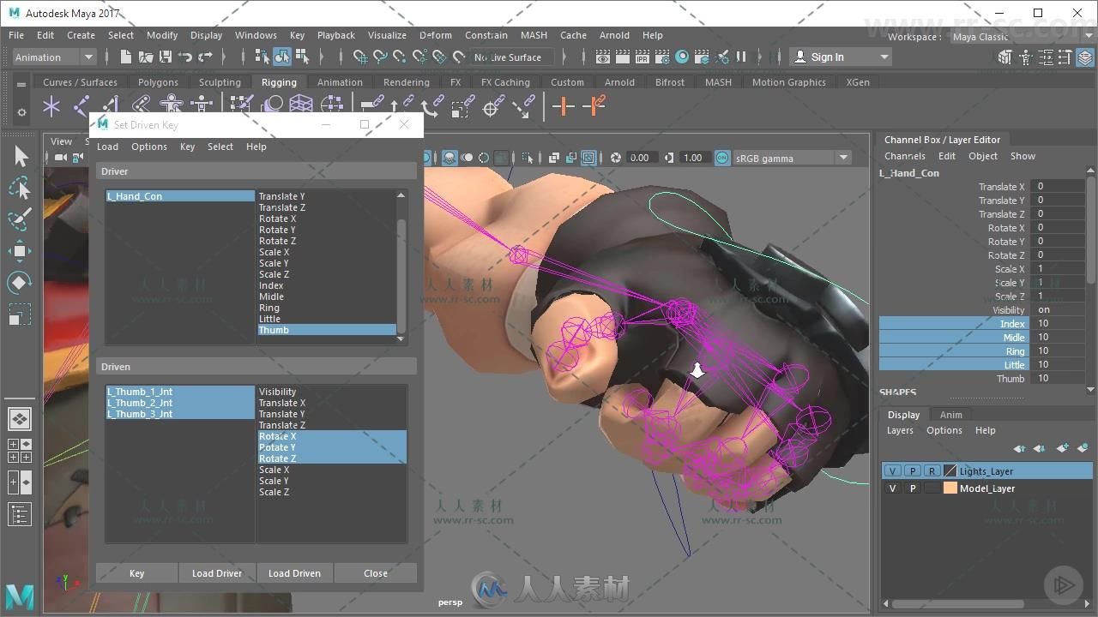Select the Select by Component Type icon

click(302, 57)
